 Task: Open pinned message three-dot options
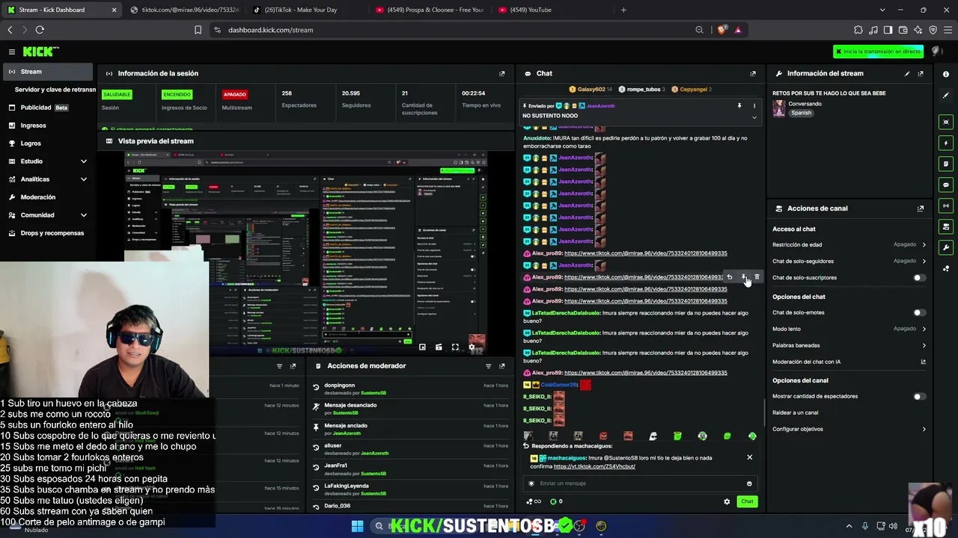pyautogui.click(x=754, y=106)
